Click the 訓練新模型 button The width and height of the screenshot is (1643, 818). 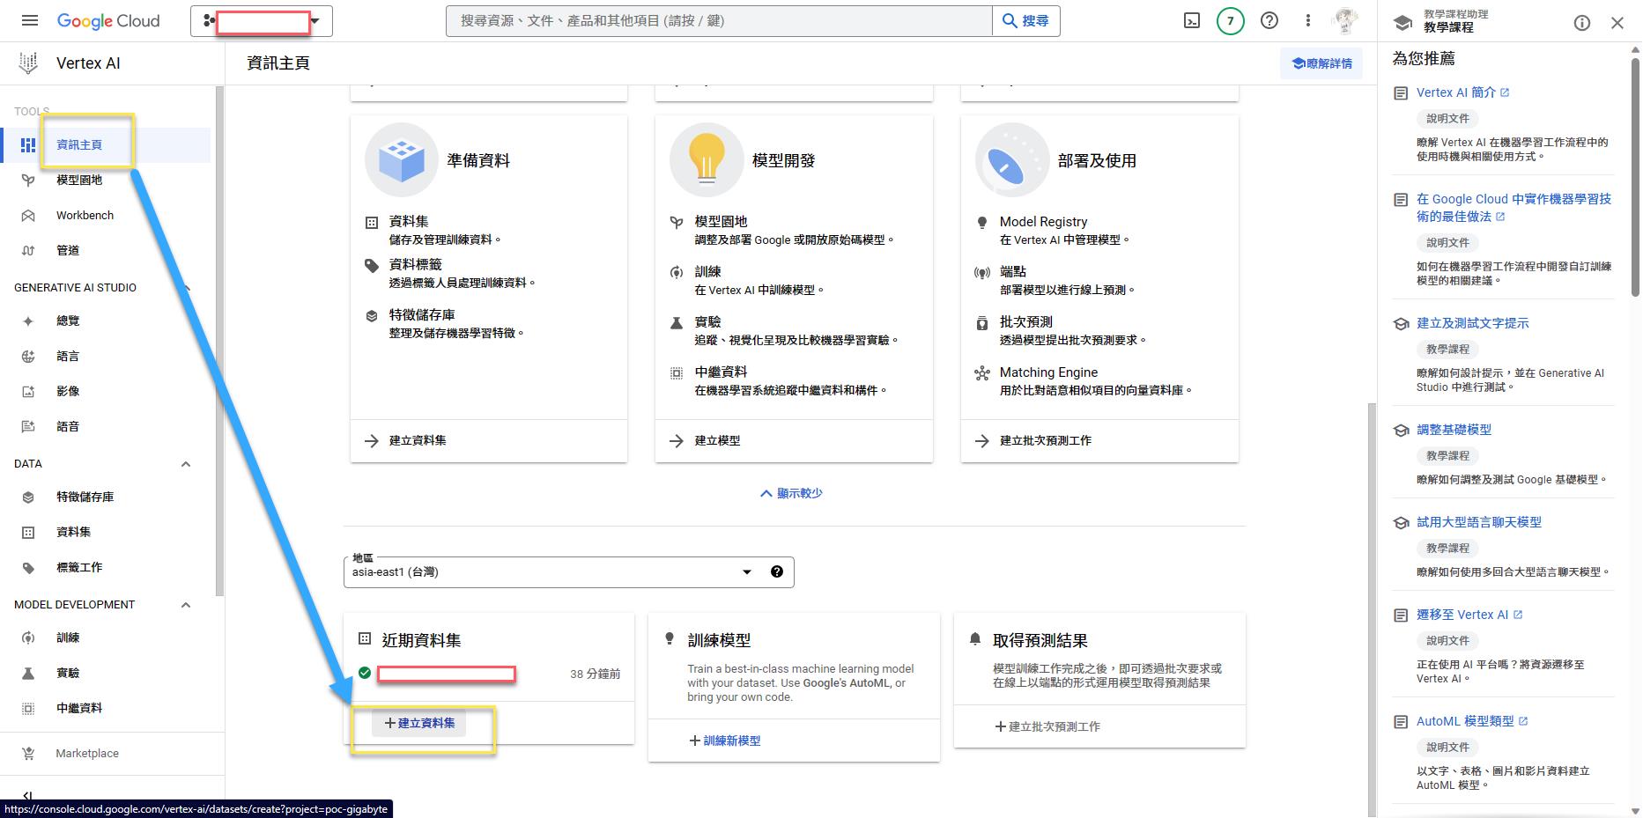[x=725, y=741]
